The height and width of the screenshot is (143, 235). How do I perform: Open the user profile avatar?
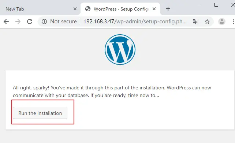[x=222, y=22]
